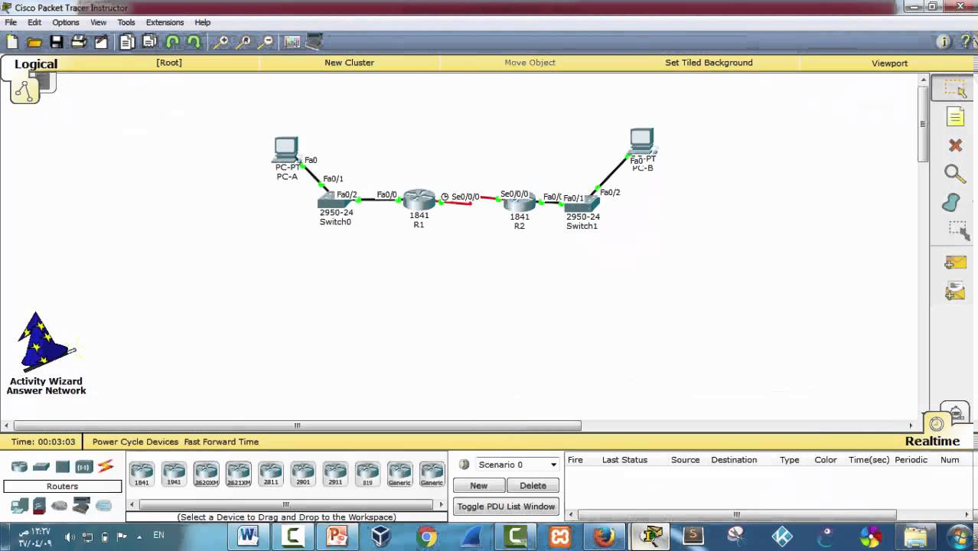Select the Connections lightning bolt icon

(106, 466)
